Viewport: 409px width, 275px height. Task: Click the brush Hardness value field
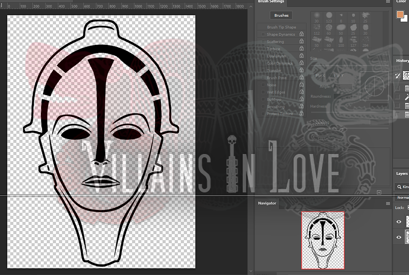click(x=379, y=106)
